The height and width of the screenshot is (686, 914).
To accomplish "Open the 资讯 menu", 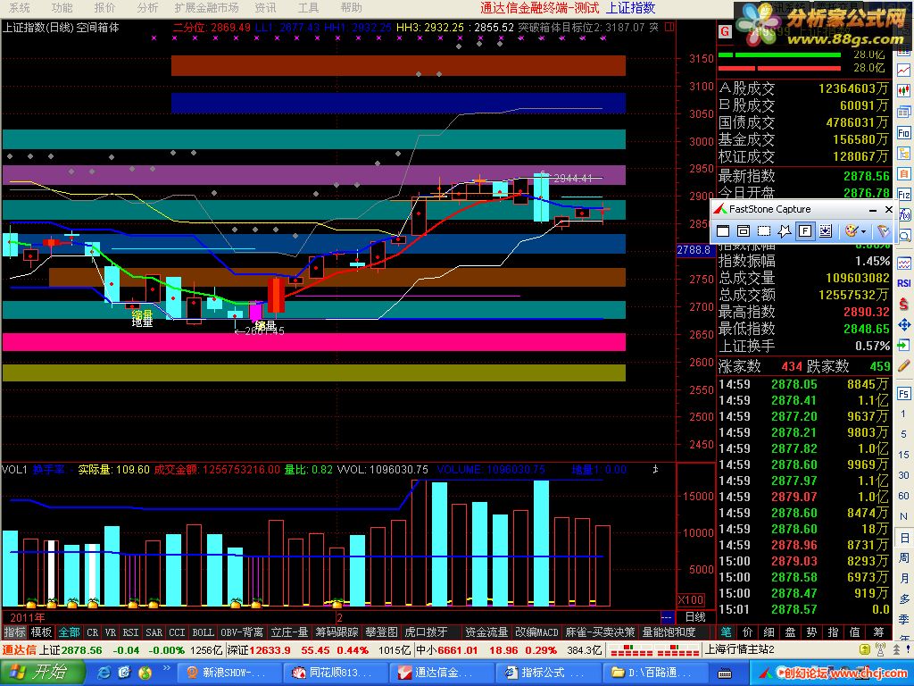I will tap(265, 7).
